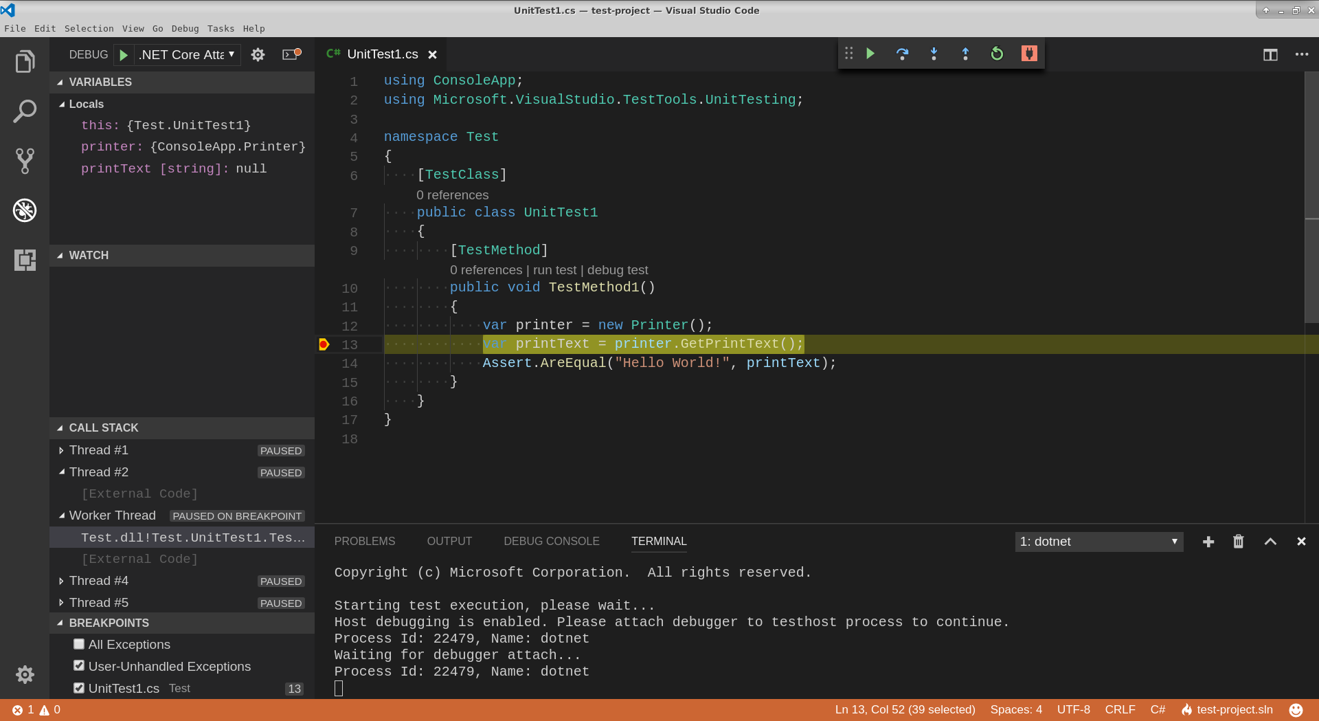Image resolution: width=1319 pixels, height=721 pixels.
Task: Collapse the VARIABLES section
Action: pos(182,82)
